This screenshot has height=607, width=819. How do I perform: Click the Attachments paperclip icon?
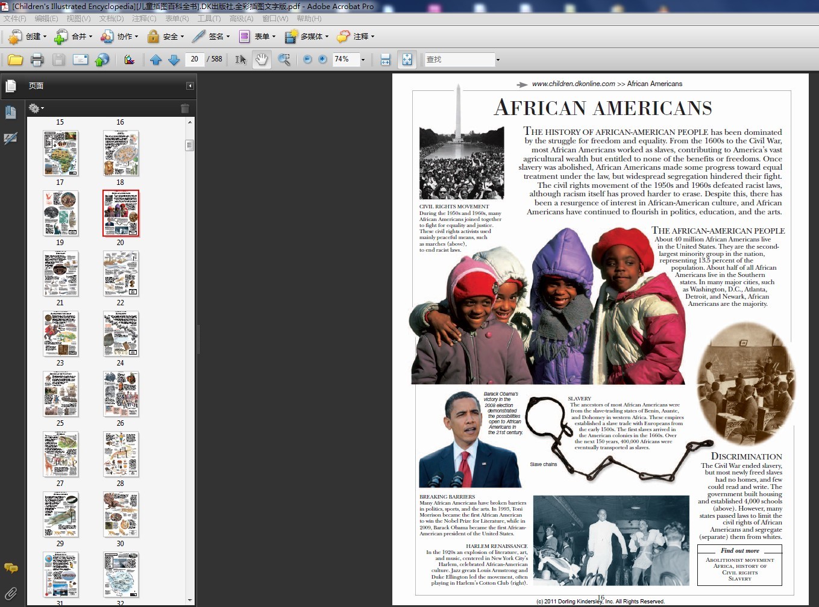(11, 594)
